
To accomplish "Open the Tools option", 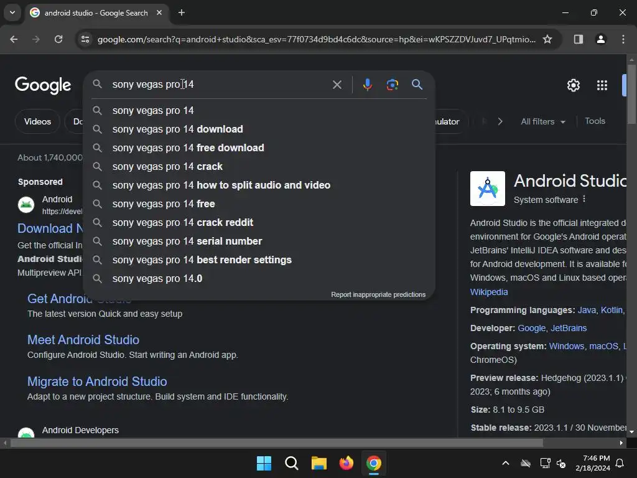I will tap(595, 121).
